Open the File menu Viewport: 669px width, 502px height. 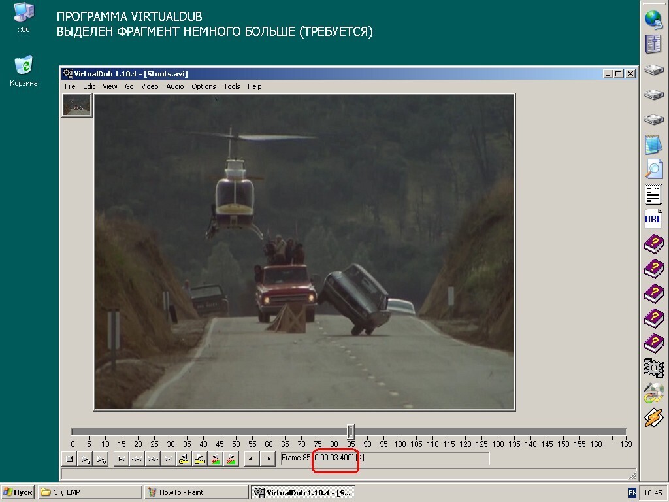(x=70, y=86)
